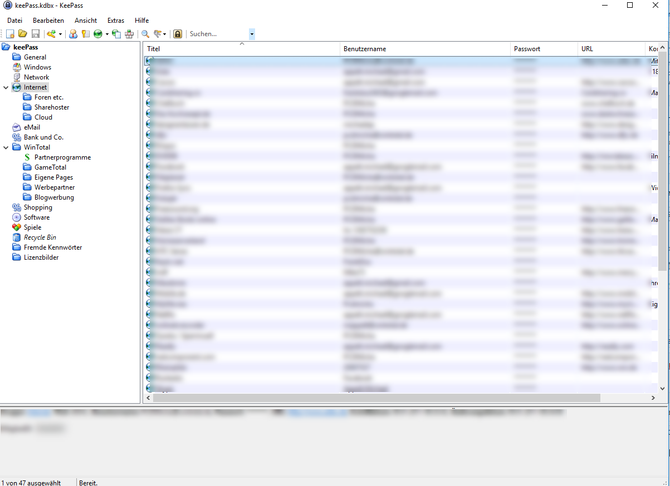Select the Internet group
The height and width of the screenshot is (486, 670).
[35, 87]
